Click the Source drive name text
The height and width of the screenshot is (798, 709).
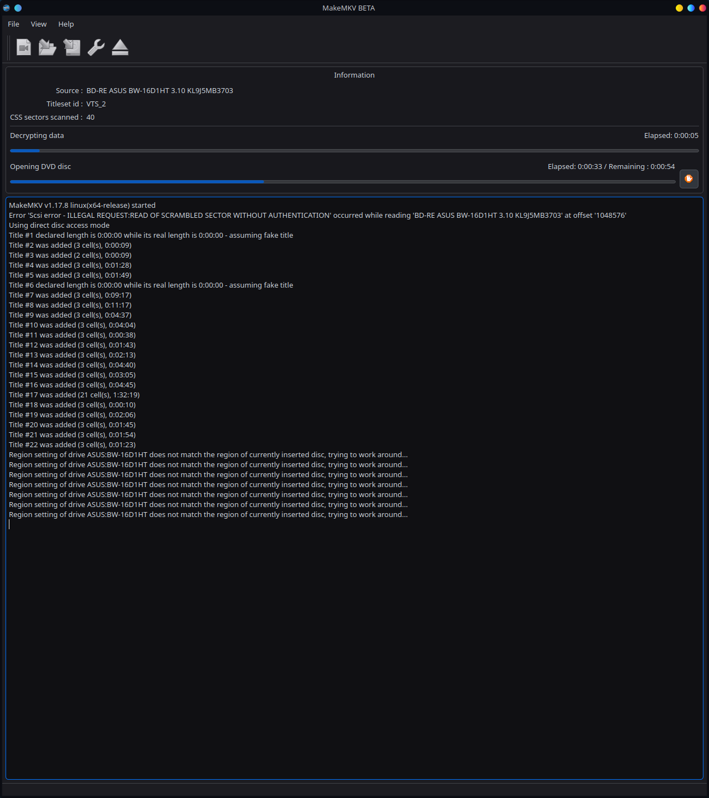pyautogui.click(x=160, y=91)
